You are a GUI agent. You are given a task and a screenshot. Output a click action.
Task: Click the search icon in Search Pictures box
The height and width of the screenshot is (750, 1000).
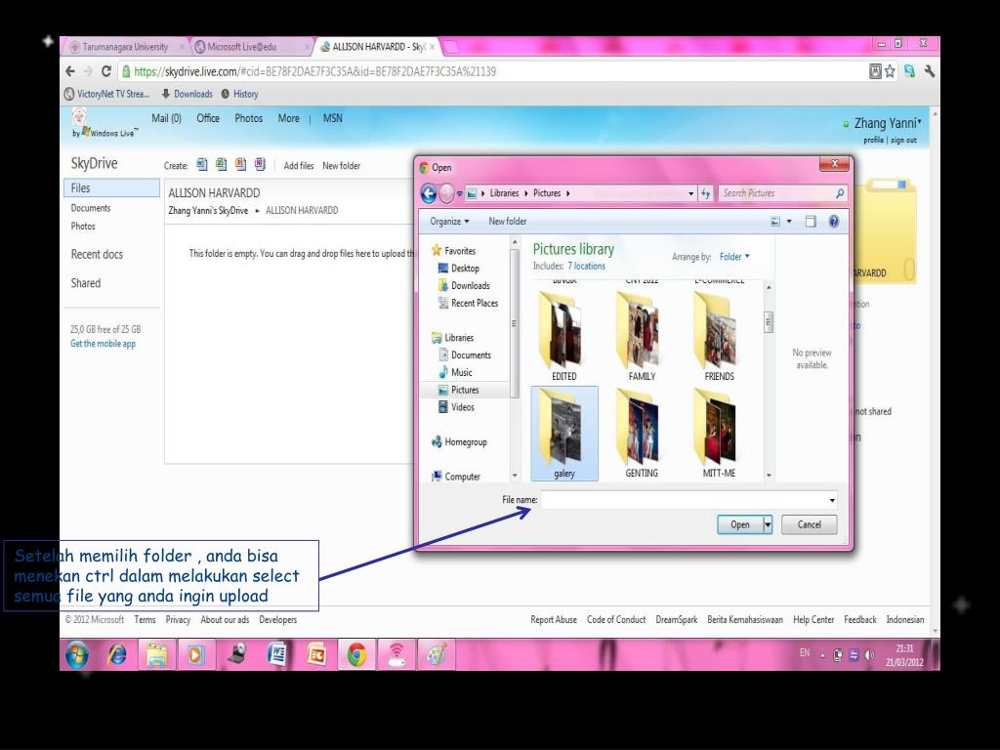840,193
